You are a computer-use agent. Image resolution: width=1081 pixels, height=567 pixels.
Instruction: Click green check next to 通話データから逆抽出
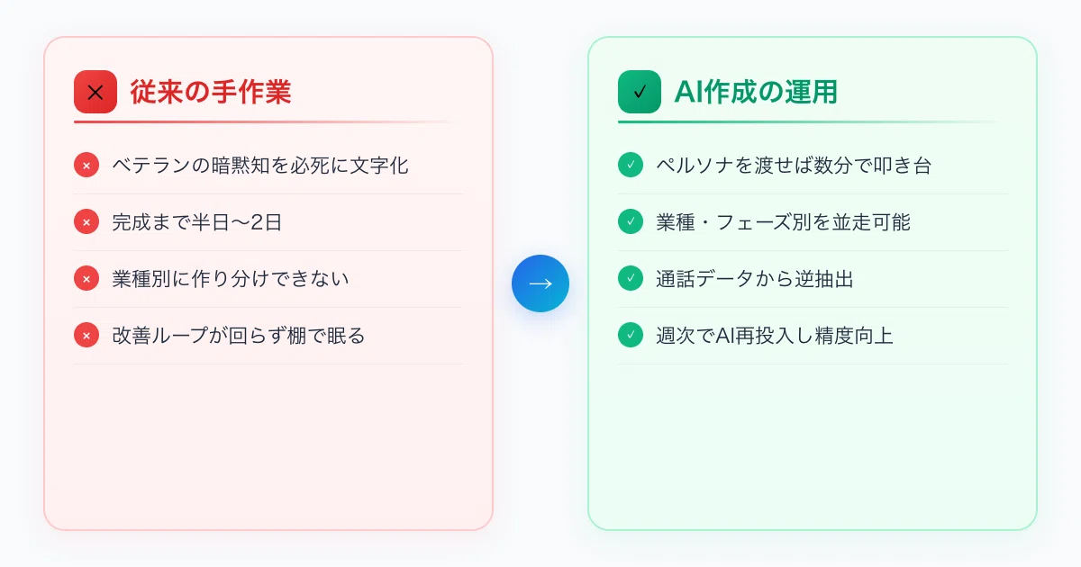(x=631, y=278)
